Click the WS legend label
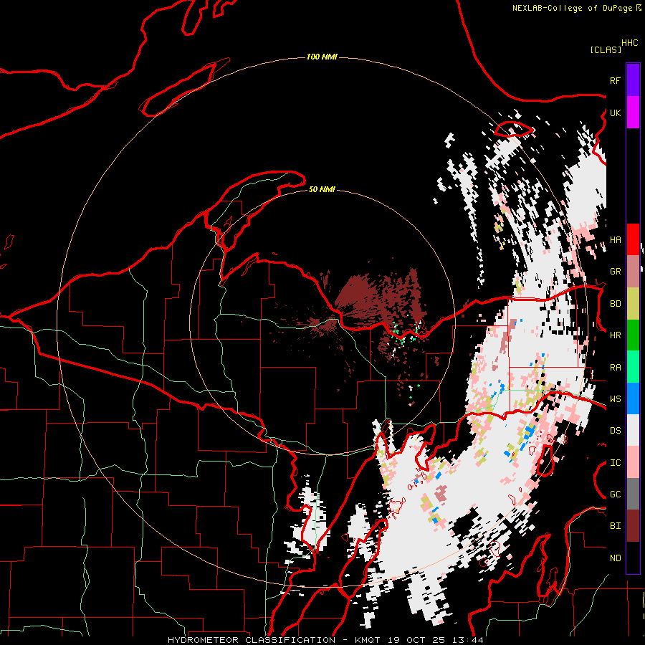The height and width of the screenshot is (645, 645). [x=615, y=399]
